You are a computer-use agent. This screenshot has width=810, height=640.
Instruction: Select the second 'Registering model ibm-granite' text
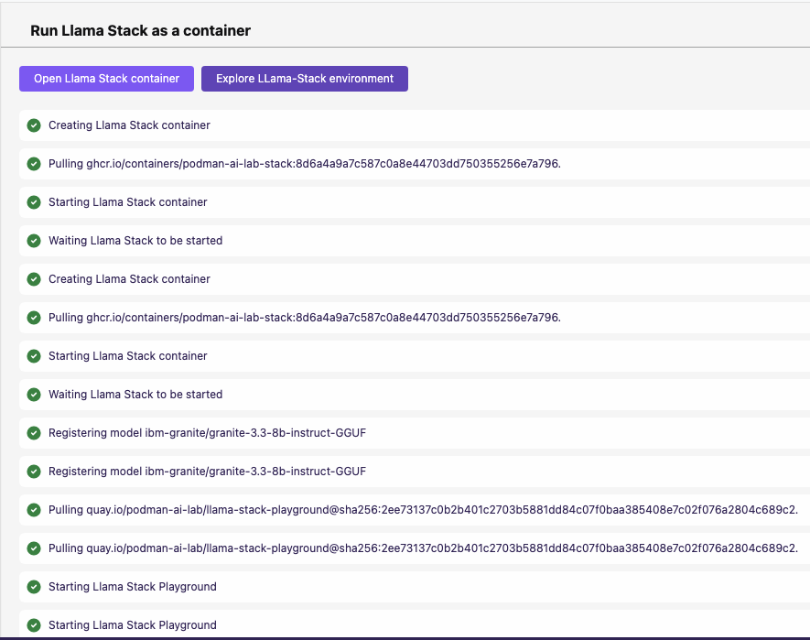(x=207, y=472)
